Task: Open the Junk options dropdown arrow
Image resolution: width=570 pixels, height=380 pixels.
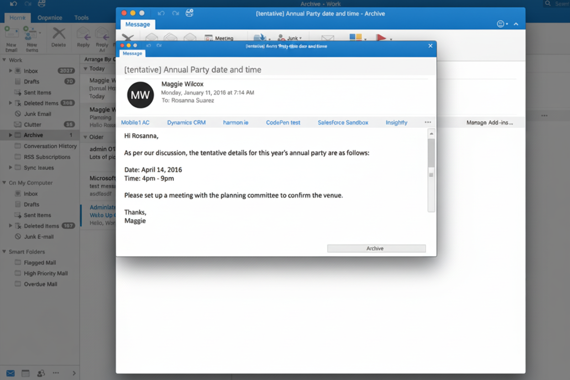Action: (301, 38)
